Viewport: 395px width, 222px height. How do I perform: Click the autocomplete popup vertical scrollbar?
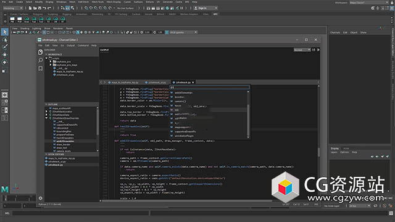point(248,115)
